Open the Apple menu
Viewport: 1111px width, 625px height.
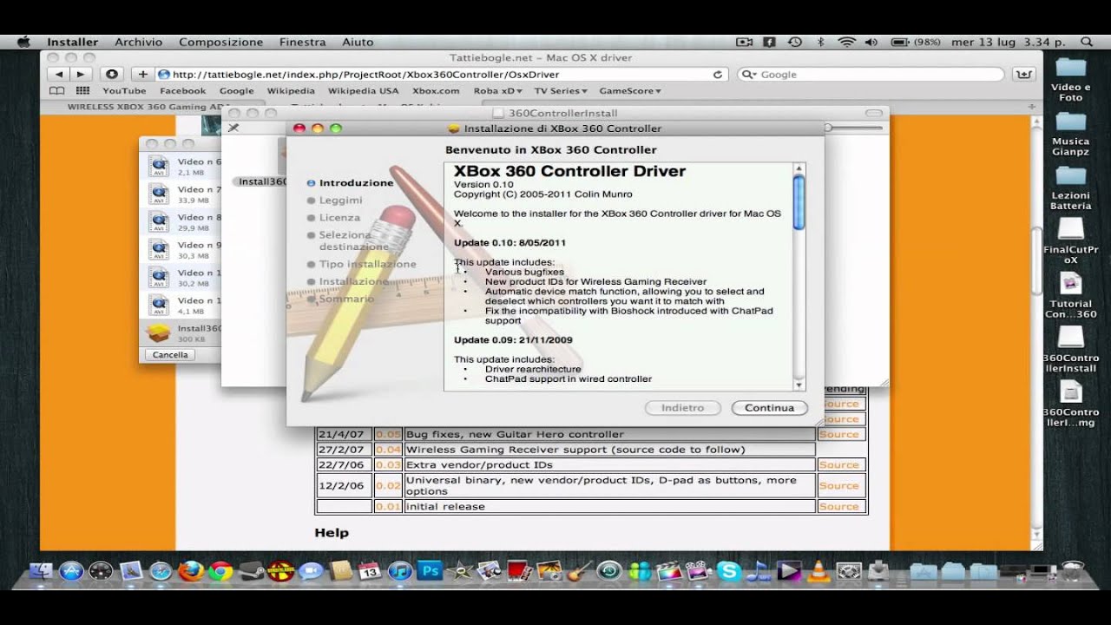(23, 42)
